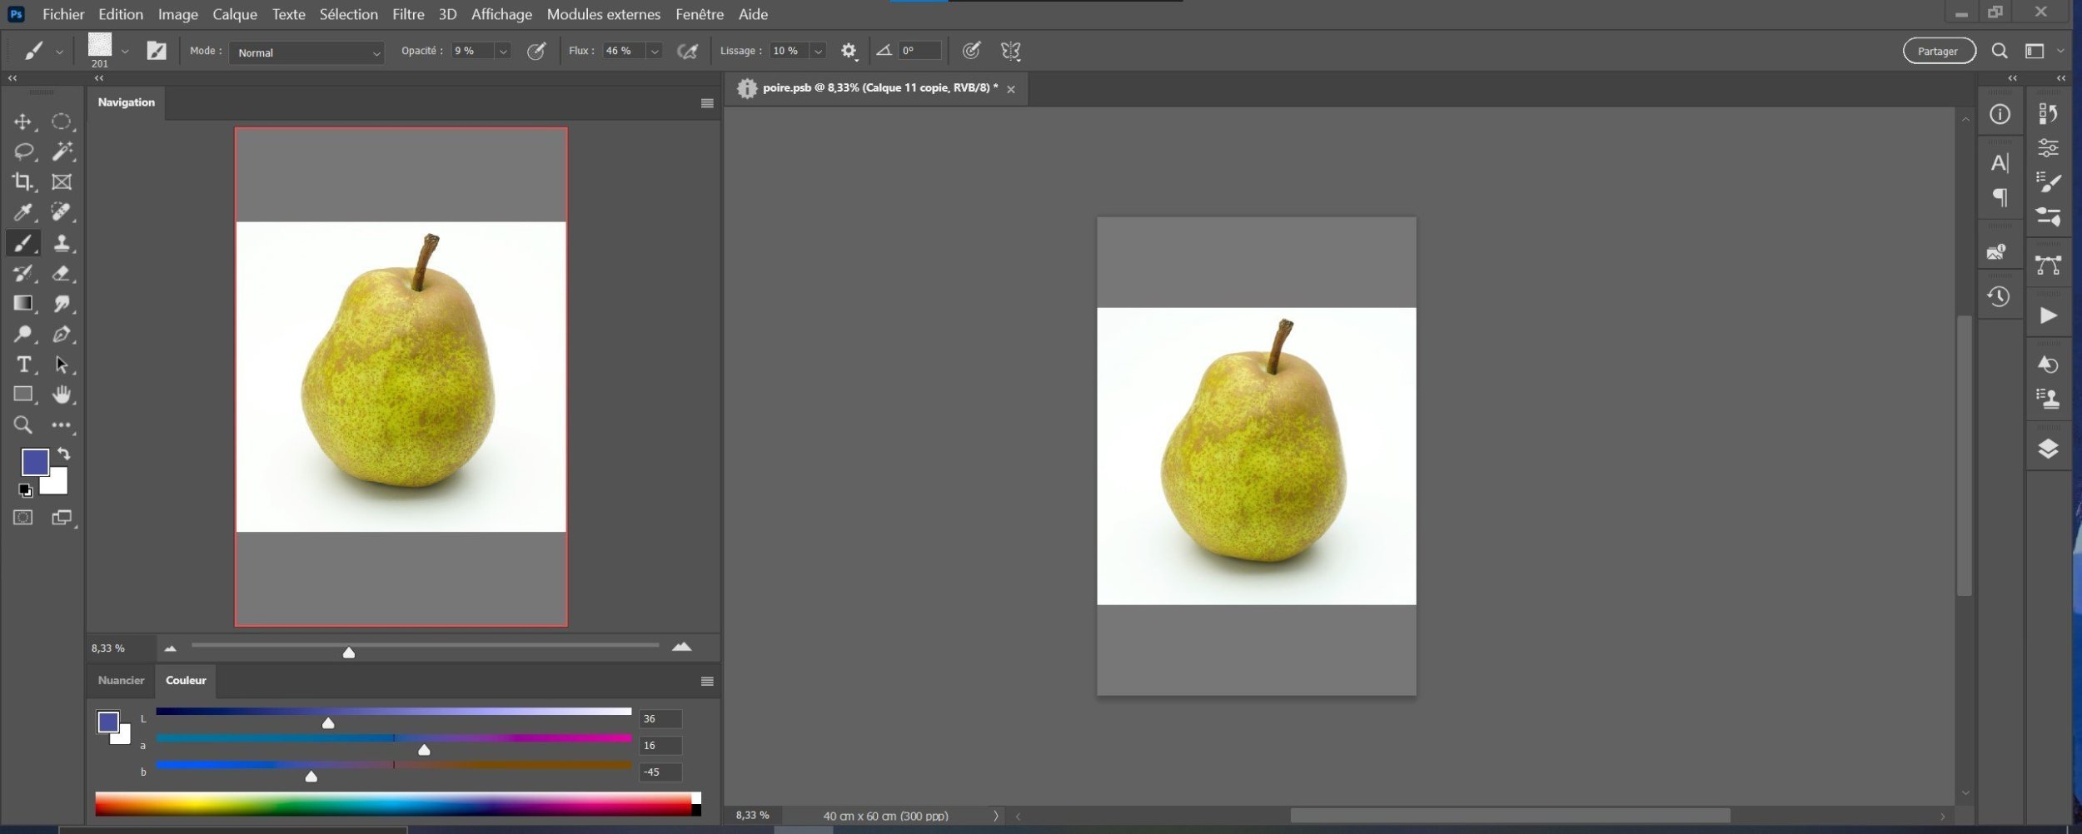This screenshot has width=2082, height=834.
Task: Select the Clone Stamp tool
Action: pos(62,243)
